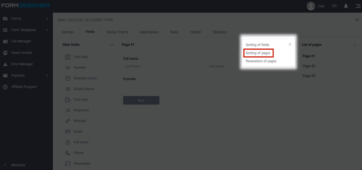
Task: Open the EN language selector
Action: pyautogui.click(x=334, y=6)
